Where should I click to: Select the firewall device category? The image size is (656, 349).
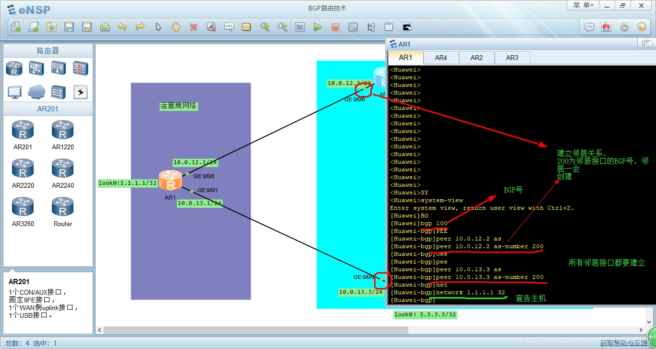click(80, 68)
